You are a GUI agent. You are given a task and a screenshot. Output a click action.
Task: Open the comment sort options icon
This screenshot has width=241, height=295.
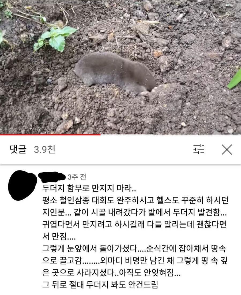tap(199, 150)
